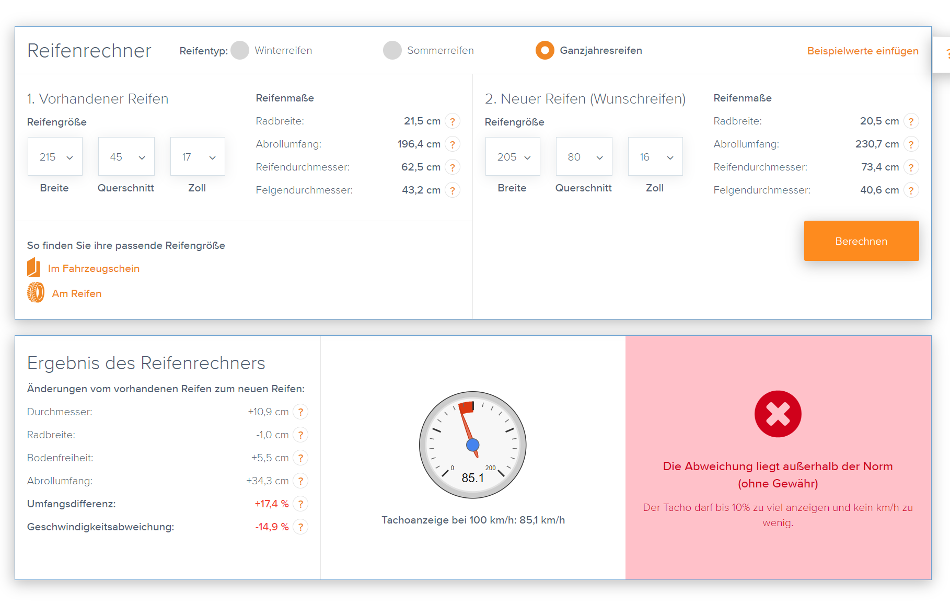This screenshot has width=950, height=603.
Task: Click help icon for Bodenfreiheit result
Action: tap(300, 458)
